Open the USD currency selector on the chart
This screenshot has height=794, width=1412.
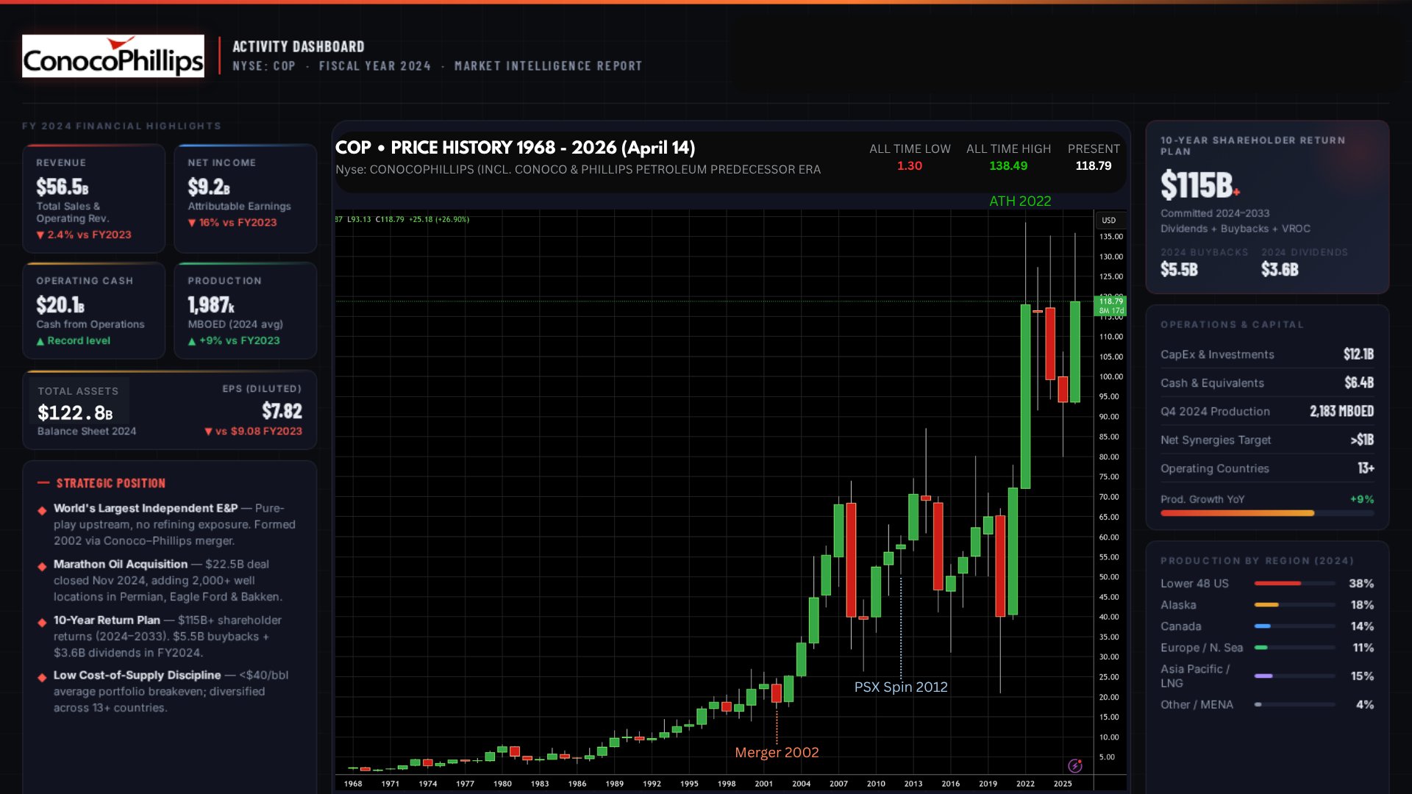coord(1108,221)
